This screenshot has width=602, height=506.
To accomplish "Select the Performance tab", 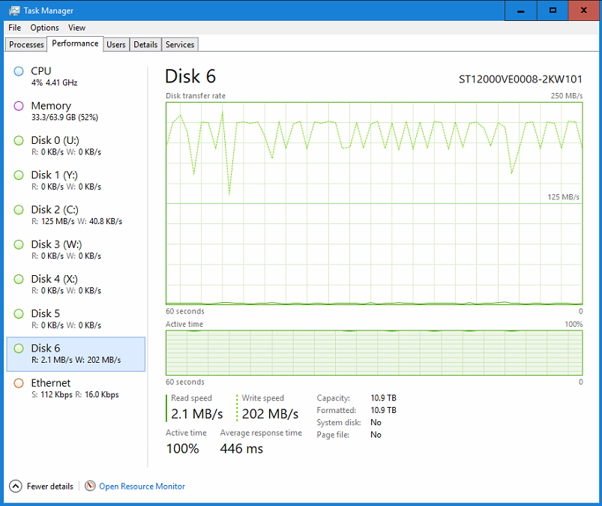I will 75,43.
